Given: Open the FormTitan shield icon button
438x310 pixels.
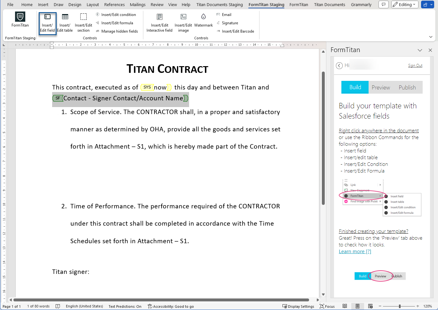Looking at the screenshot, I should (20, 20).
